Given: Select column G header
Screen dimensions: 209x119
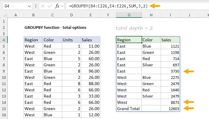Looking at the screenshot, I should tap(129, 15).
